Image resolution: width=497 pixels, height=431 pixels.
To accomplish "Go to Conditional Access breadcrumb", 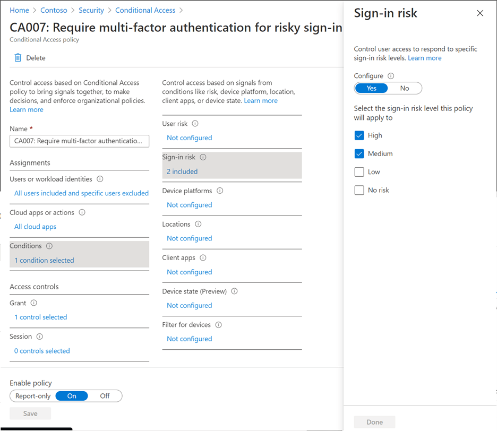I will coord(145,10).
